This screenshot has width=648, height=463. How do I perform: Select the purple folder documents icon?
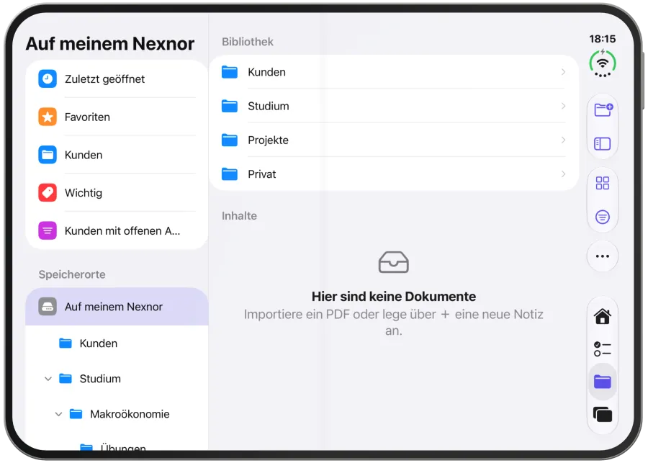(x=602, y=382)
